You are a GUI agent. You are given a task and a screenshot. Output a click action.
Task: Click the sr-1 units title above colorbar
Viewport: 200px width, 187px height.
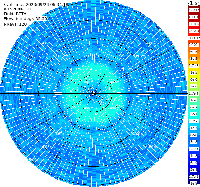[x=194, y=3]
